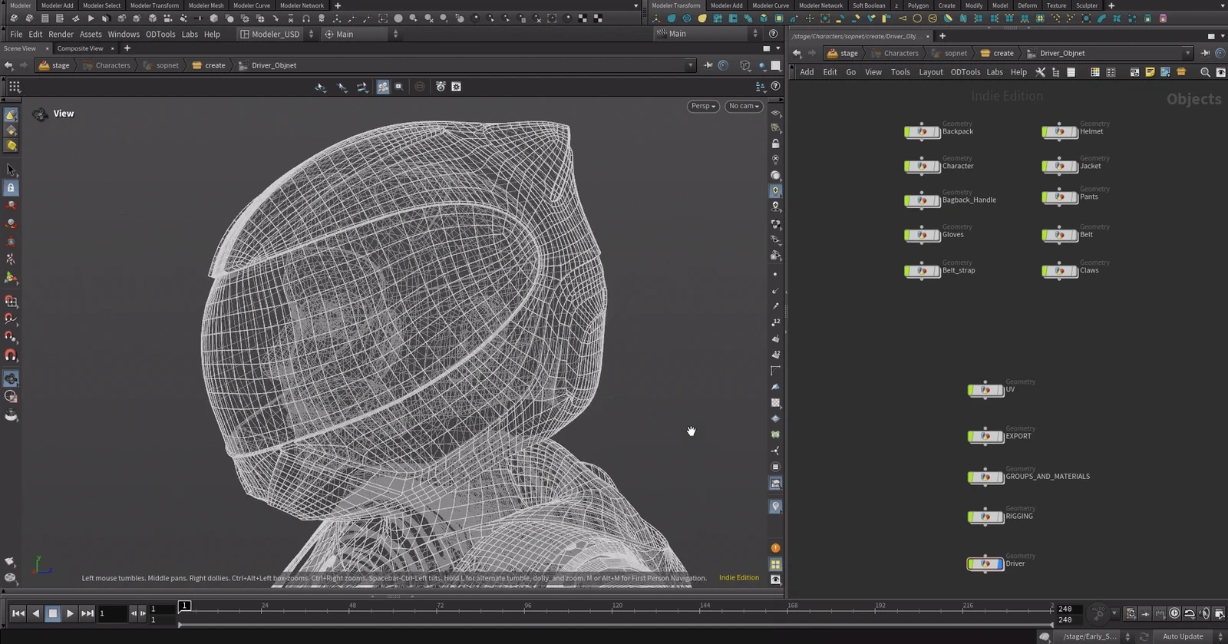
Task: Open the Modeler_USD desktop dropdown
Action: (276, 34)
